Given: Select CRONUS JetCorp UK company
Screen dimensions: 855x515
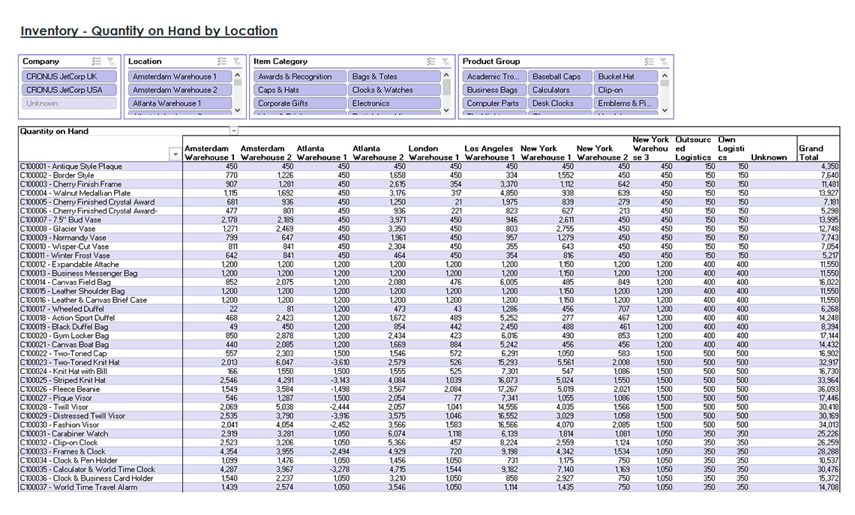Looking at the screenshot, I should [x=69, y=76].
